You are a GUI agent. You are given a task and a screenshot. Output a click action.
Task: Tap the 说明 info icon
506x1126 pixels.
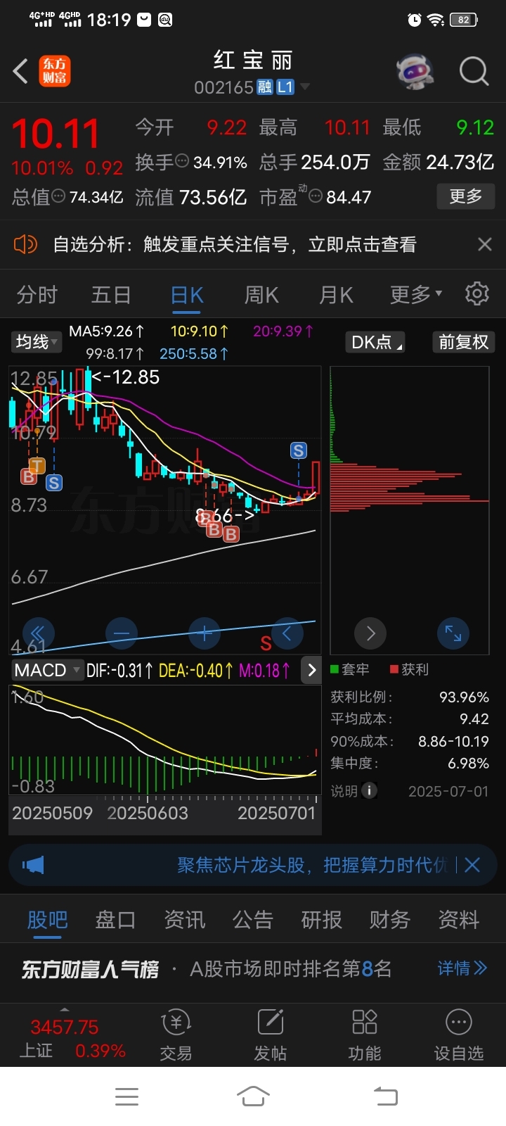(369, 791)
